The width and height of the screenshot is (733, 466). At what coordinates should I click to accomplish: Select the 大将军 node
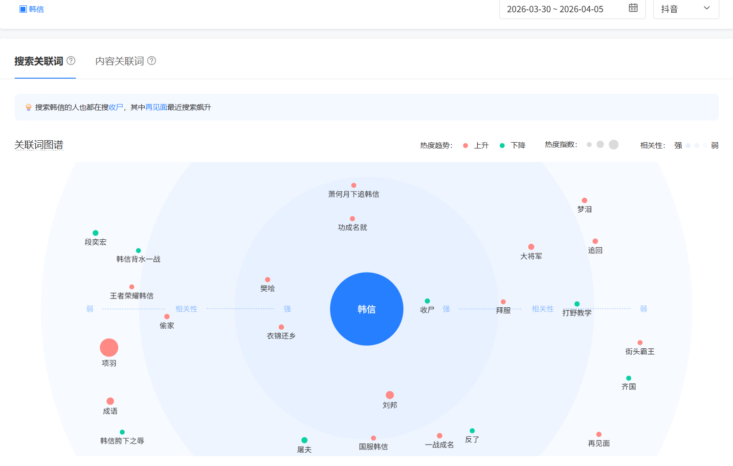[531, 247]
